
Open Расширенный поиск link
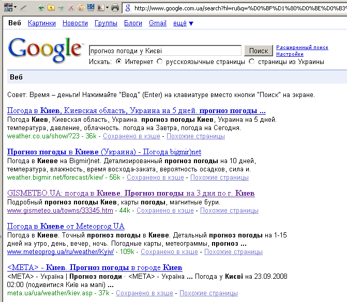(x=302, y=47)
